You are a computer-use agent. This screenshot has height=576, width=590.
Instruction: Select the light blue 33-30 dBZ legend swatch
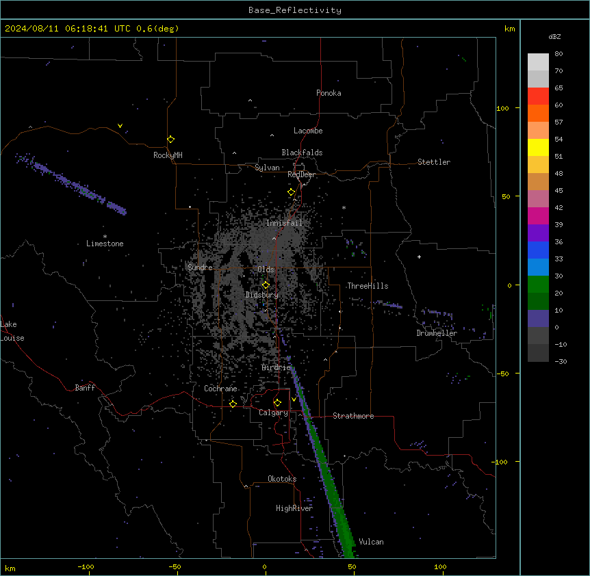tap(538, 267)
